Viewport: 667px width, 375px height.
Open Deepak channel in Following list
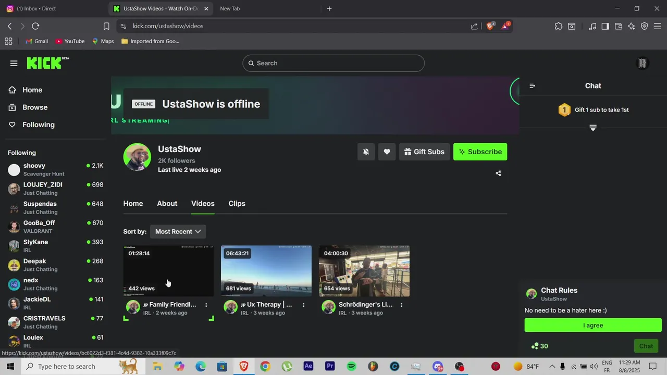coord(56,265)
